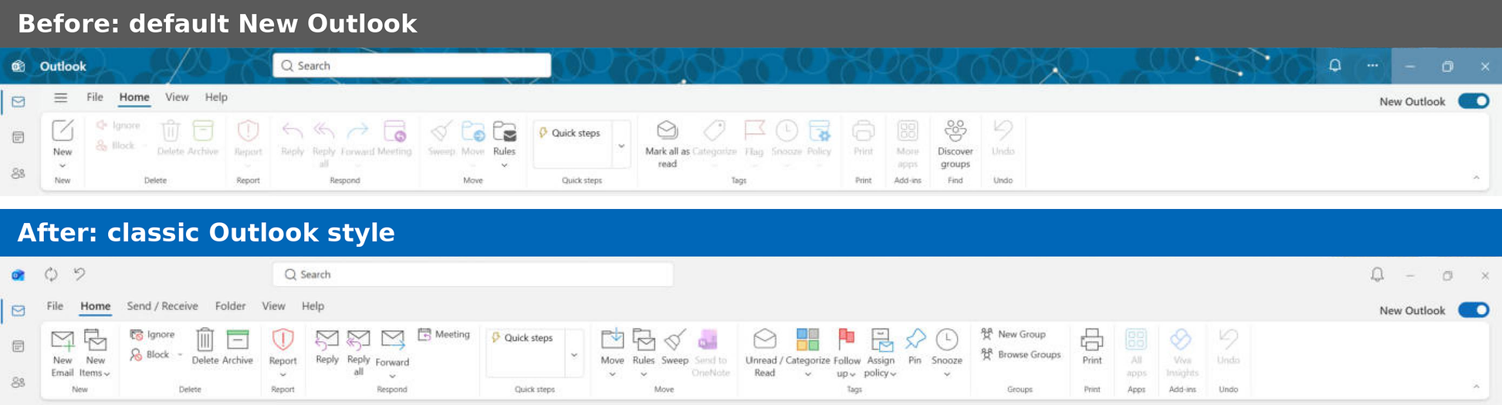Click Send to OneNote in After ribbon
This screenshot has height=405, width=1502.
710,353
